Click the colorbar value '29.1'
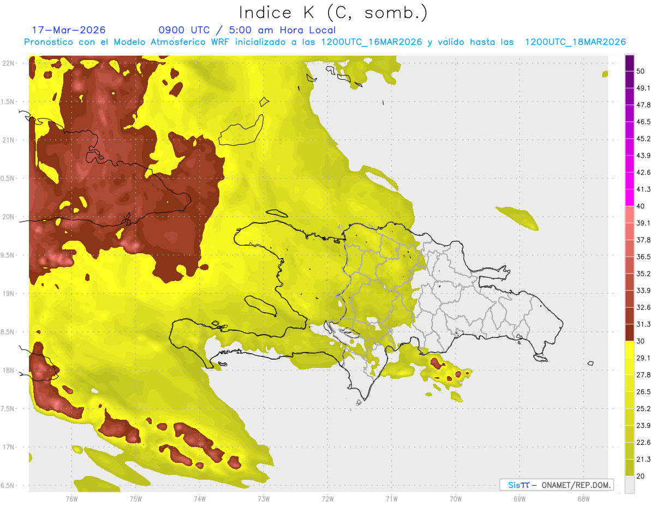Viewport: 655px width, 506px height. (644, 358)
